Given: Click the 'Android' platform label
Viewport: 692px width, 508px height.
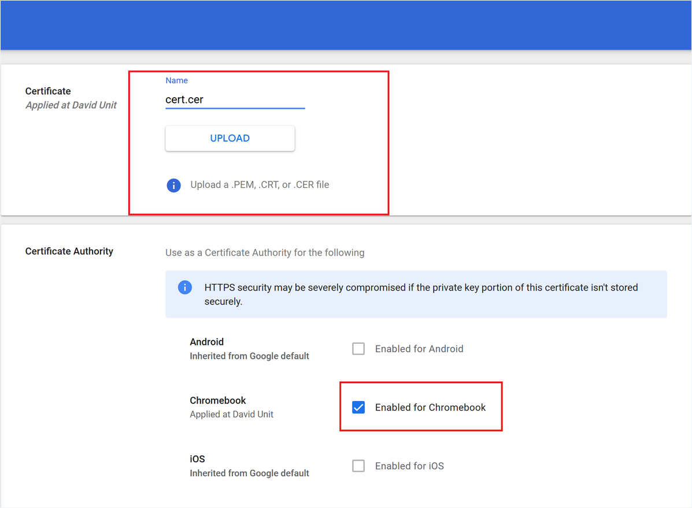Looking at the screenshot, I should [206, 342].
